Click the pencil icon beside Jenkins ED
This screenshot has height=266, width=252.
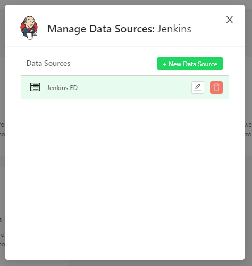click(x=198, y=87)
